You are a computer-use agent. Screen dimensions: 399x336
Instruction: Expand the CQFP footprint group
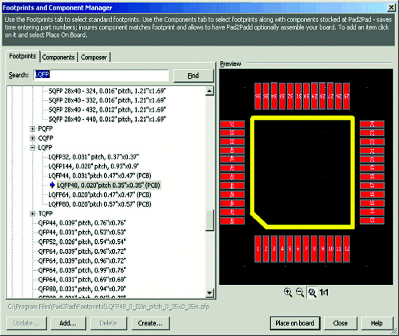[x=33, y=138]
